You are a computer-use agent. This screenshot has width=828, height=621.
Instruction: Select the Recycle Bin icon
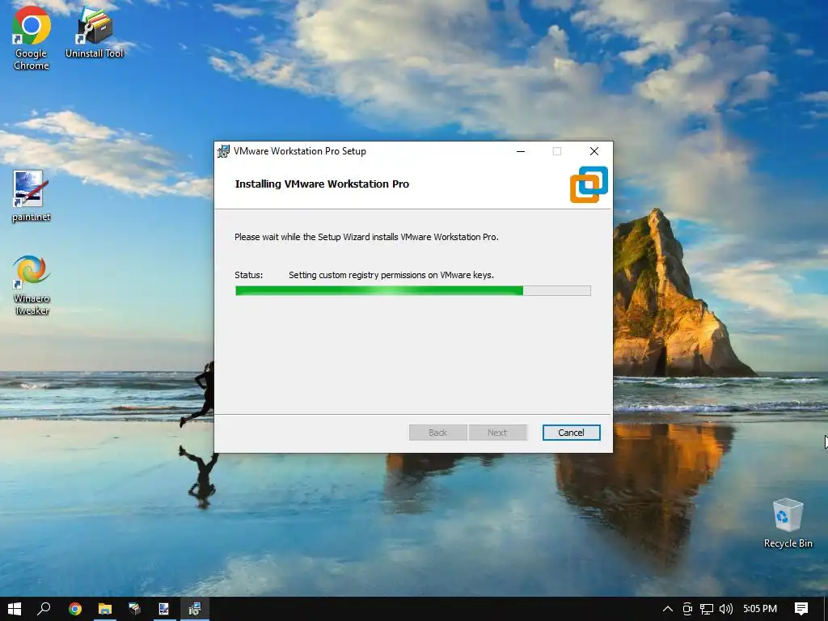coord(788,523)
